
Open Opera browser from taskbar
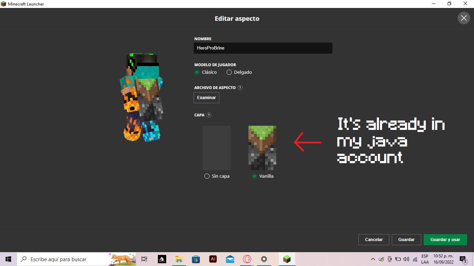click(x=247, y=259)
